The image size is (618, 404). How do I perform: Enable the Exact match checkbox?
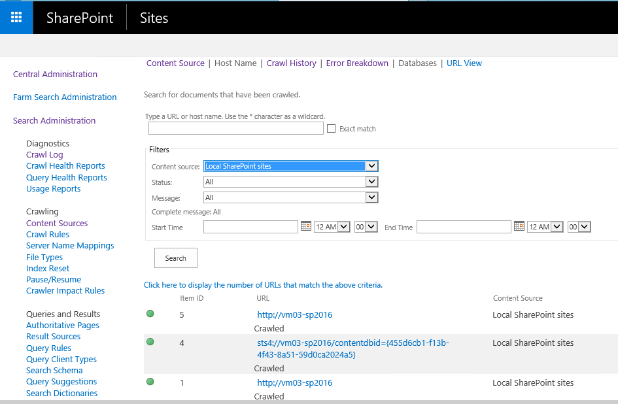pos(332,129)
